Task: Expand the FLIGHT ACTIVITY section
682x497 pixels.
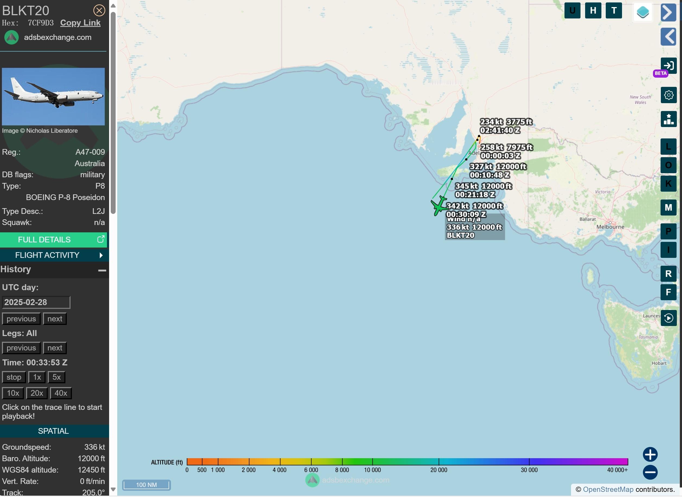Action: [54, 255]
